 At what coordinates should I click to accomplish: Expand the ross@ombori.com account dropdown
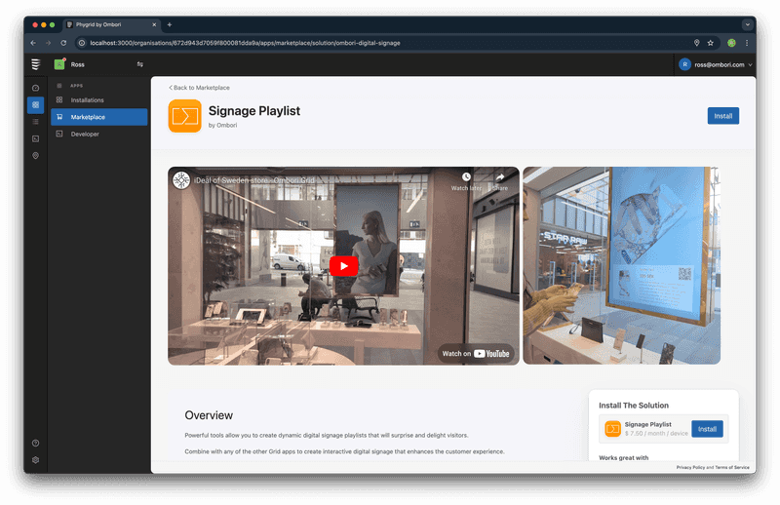[x=717, y=64]
